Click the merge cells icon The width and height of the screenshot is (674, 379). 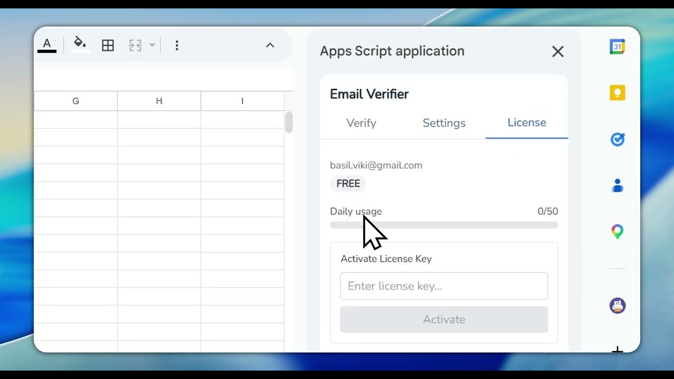135,45
